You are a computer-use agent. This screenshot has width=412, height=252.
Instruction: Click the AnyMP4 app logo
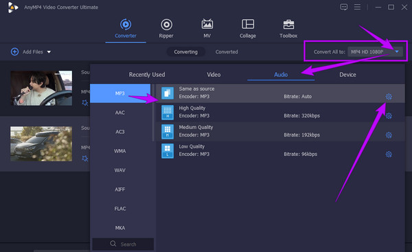pos(12,8)
